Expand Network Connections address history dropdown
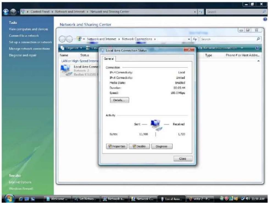The width and height of the screenshot is (269, 203). tap(189, 39)
